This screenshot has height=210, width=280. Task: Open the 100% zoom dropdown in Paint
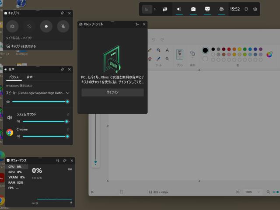point(252,192)
